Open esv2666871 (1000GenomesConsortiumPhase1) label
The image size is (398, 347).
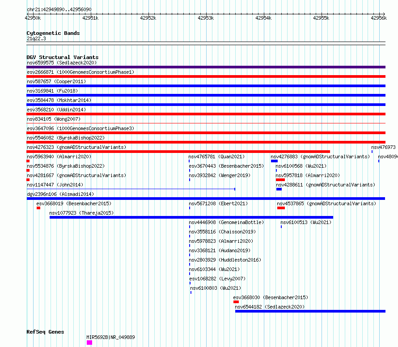(80, 72)
